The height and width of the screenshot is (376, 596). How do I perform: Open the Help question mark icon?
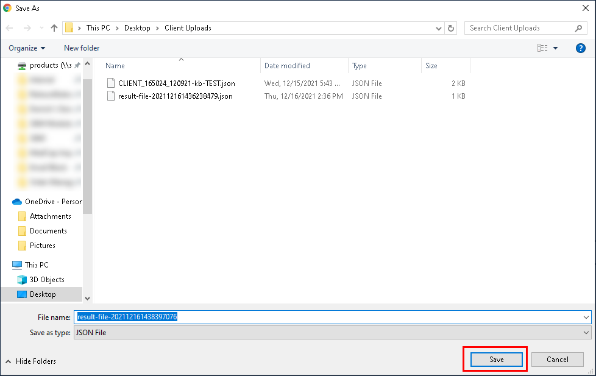pyautogui.click(x=580, y=48)
